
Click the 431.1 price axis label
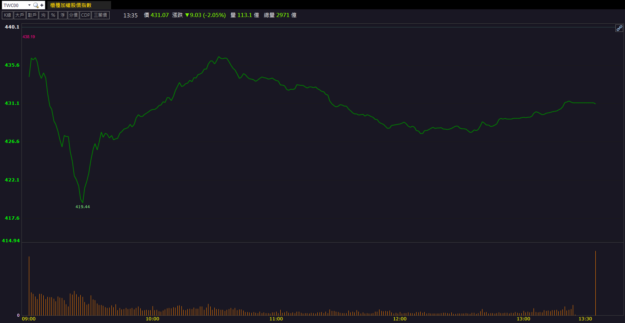click(12, 103)
